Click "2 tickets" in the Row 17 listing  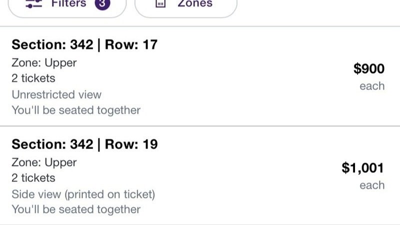(33, 78)
